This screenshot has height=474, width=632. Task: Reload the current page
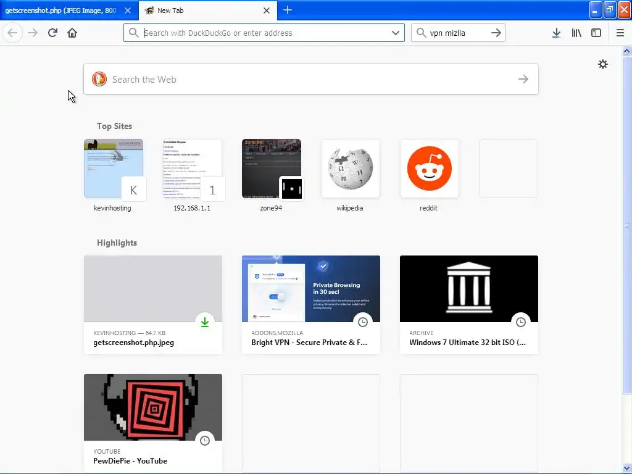click(52, 33)
